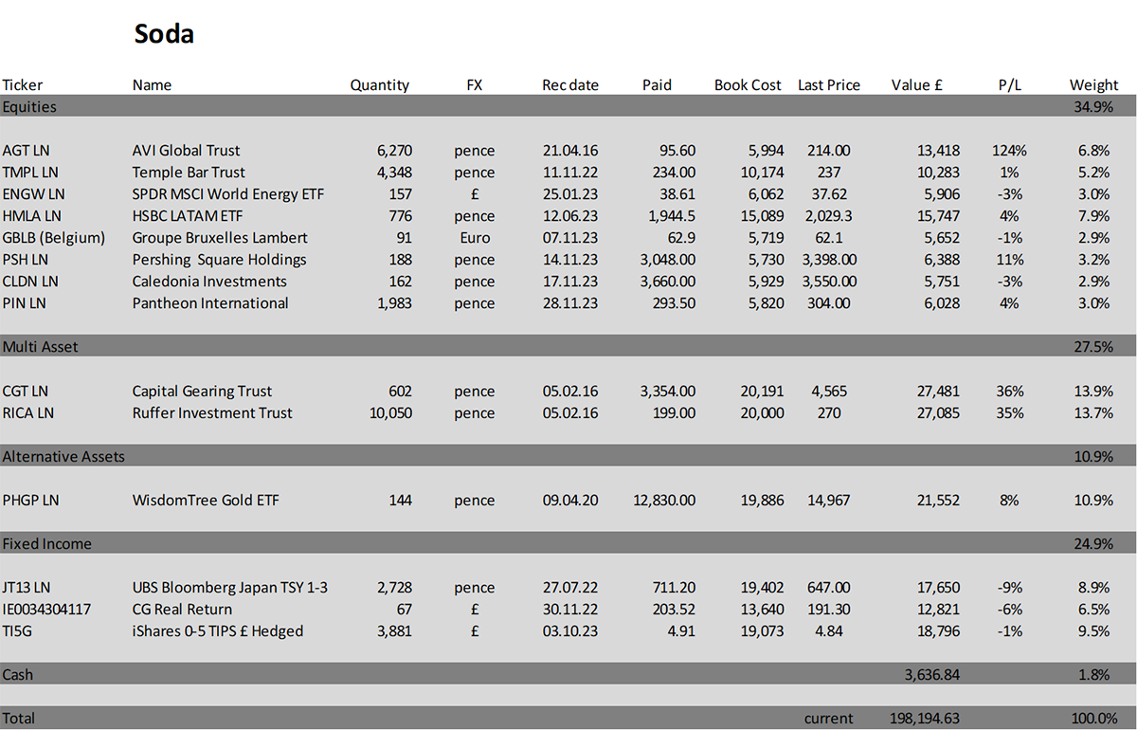The width and height of the screenshot is (1137, 730).
Task: Select the 3,636.84 cash value
Action: click(932, 674)
